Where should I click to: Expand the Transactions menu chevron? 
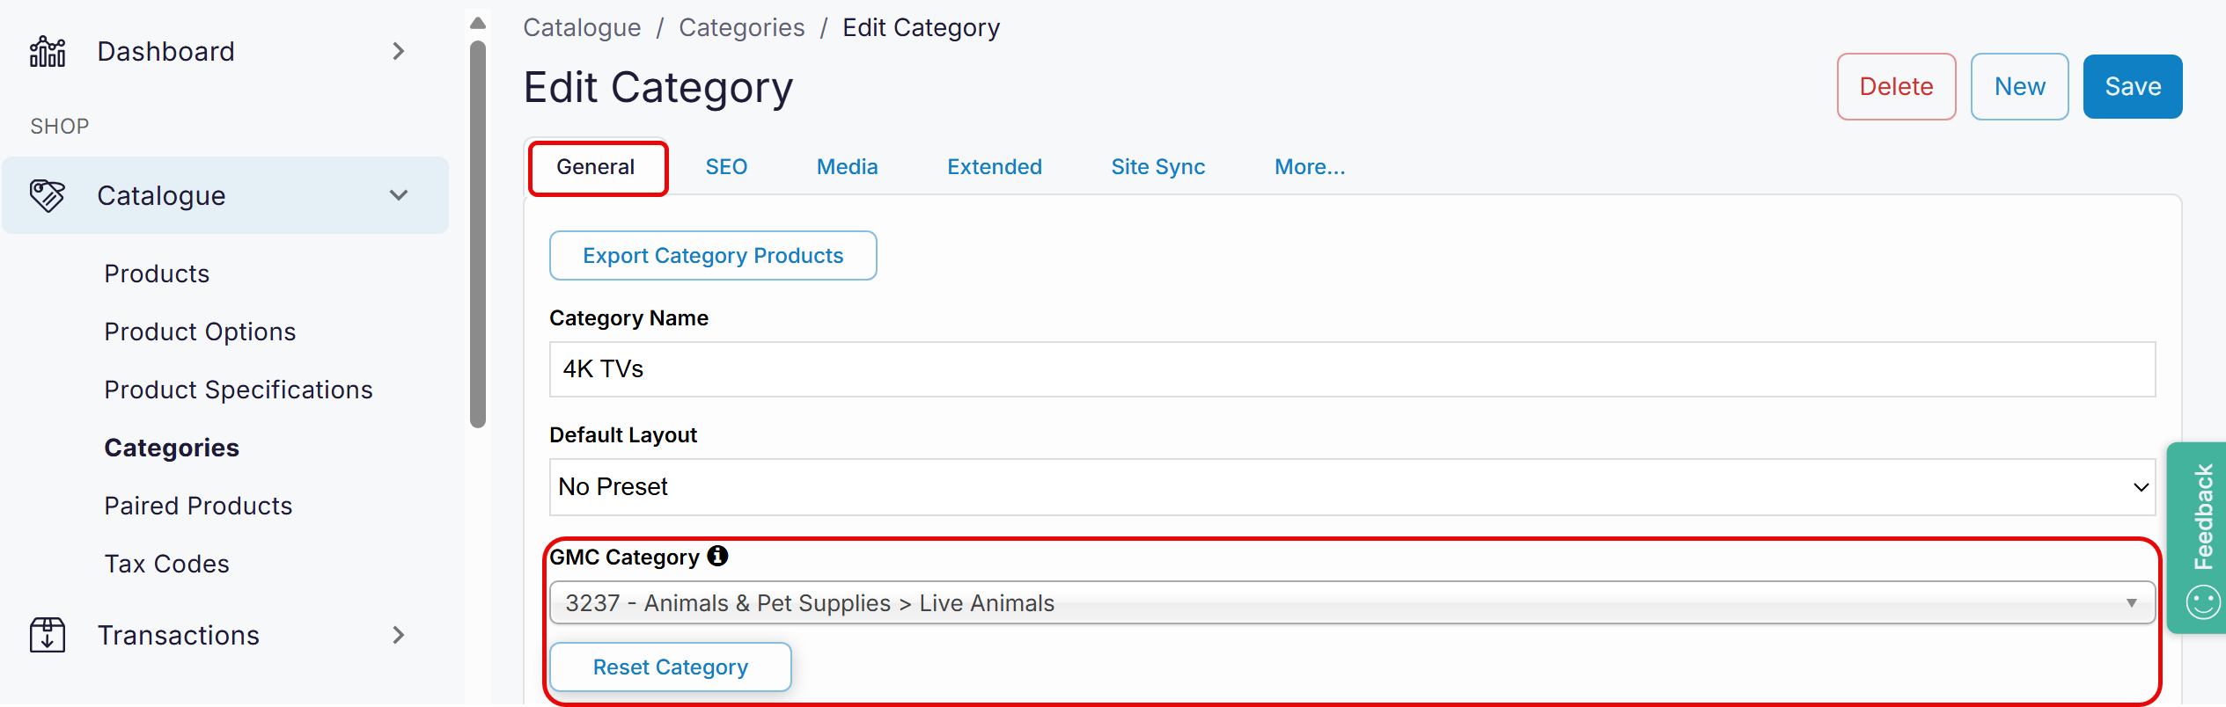[399, 635]
